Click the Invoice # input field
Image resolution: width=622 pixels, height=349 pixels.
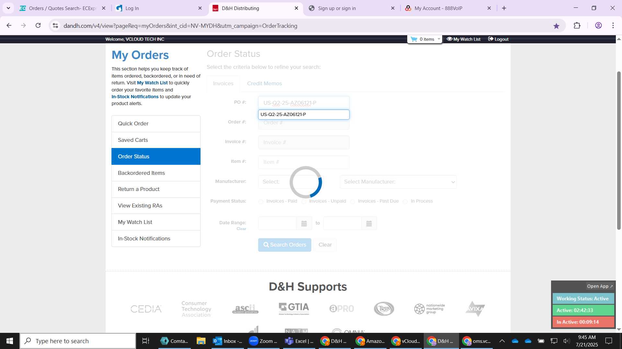pos(304,142)
